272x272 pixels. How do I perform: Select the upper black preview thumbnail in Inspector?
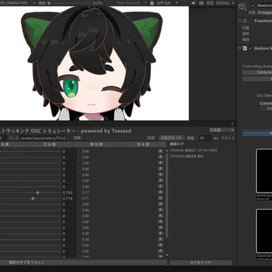pyautogui.click(x=264, y=171)
